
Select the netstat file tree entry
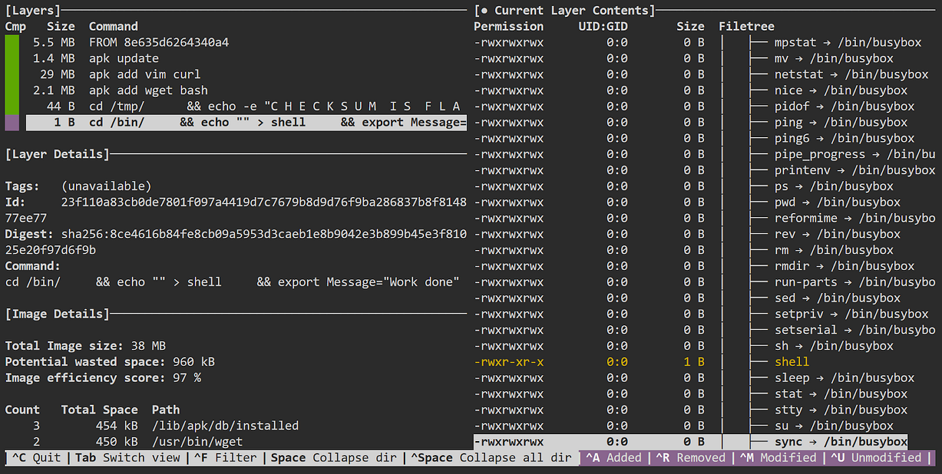click(x=851, y=75)
